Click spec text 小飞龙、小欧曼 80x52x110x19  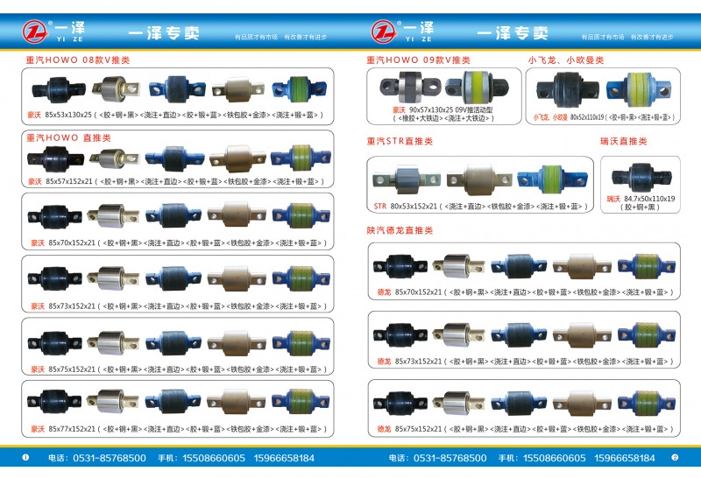pyautogui.click(x=568, y=117)
